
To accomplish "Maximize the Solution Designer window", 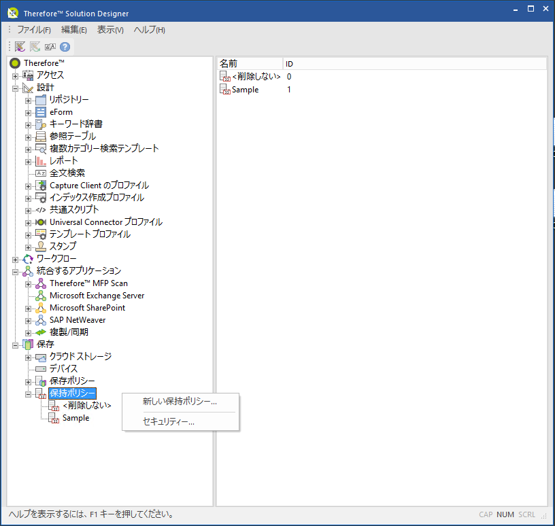I will coord(531,9).
